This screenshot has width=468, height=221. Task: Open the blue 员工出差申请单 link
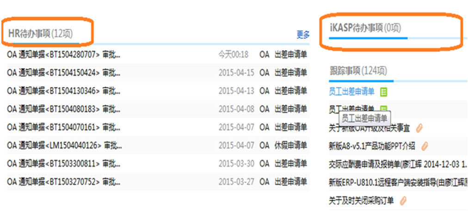click(351, 92)
